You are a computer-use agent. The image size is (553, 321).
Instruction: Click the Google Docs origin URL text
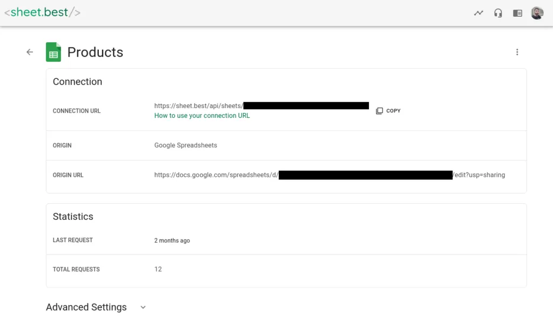[216, 175]
